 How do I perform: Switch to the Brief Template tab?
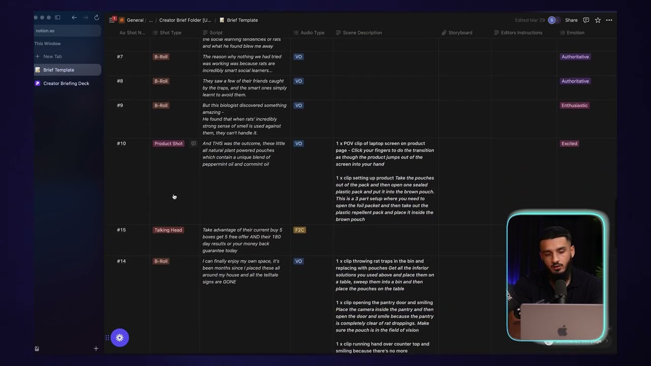coord(68,70)
